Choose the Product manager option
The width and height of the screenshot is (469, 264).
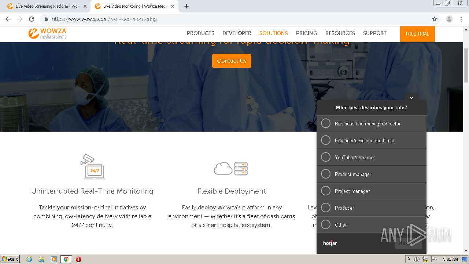click(x=372, y=174)
